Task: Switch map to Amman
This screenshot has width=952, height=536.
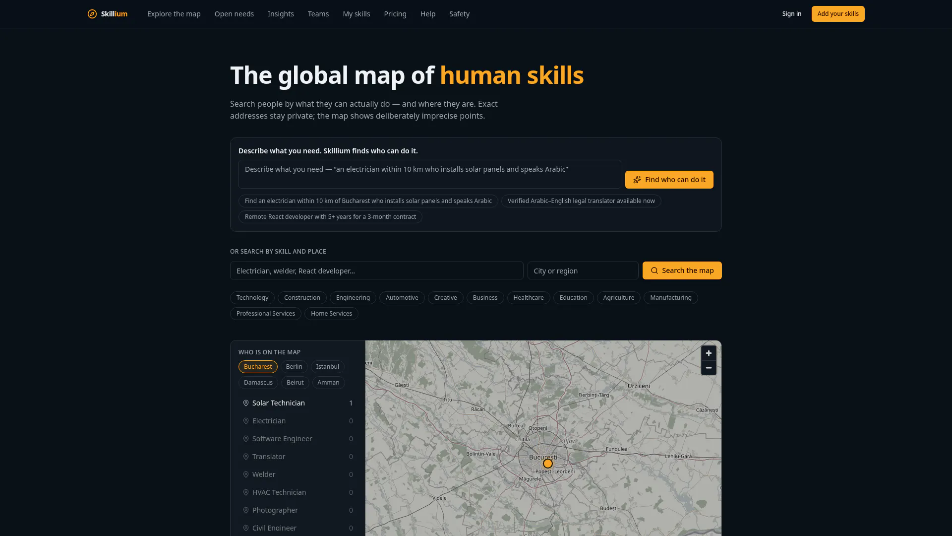Action: (x=328, y=383)
